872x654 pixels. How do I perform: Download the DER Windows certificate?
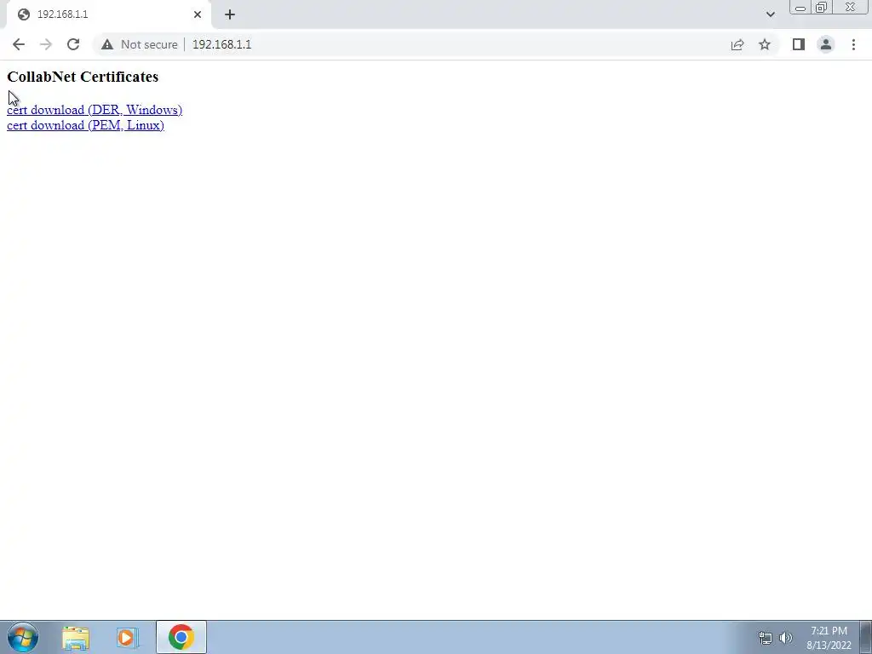pyautogui.click(x=95, y=110)
